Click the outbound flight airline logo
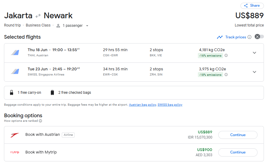Viewport: 270px width, 162px height. 15,53
